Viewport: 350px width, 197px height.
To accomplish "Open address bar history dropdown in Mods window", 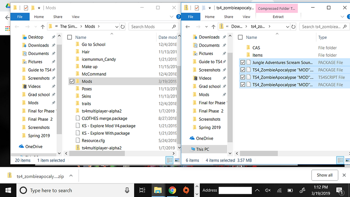I will click(x=117, y=27).
